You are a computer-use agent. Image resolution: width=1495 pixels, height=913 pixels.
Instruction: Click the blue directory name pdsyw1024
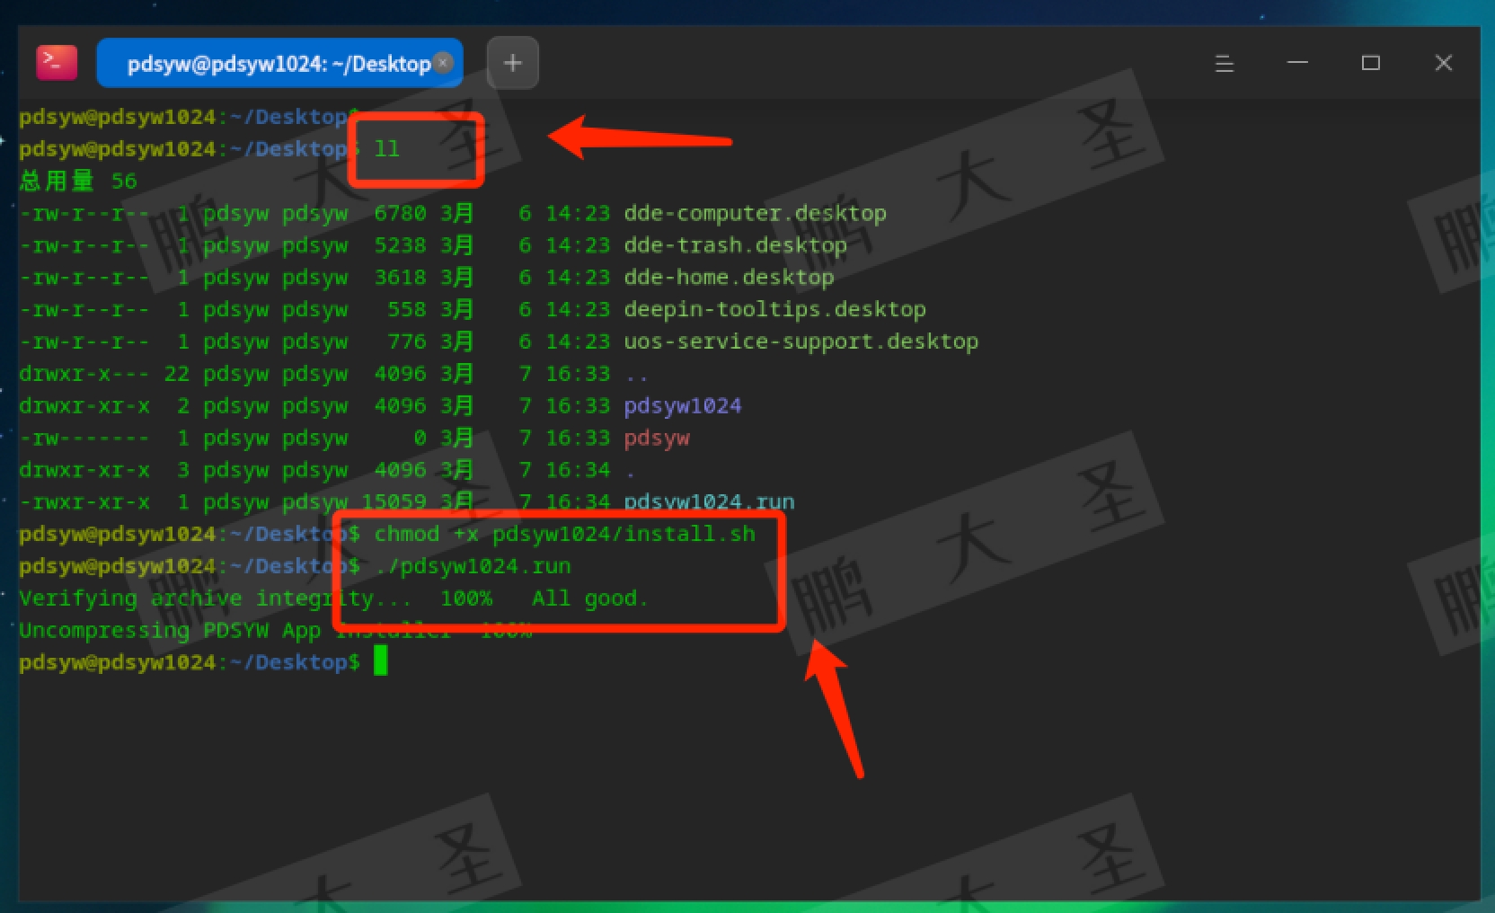(x=682, y=405)
